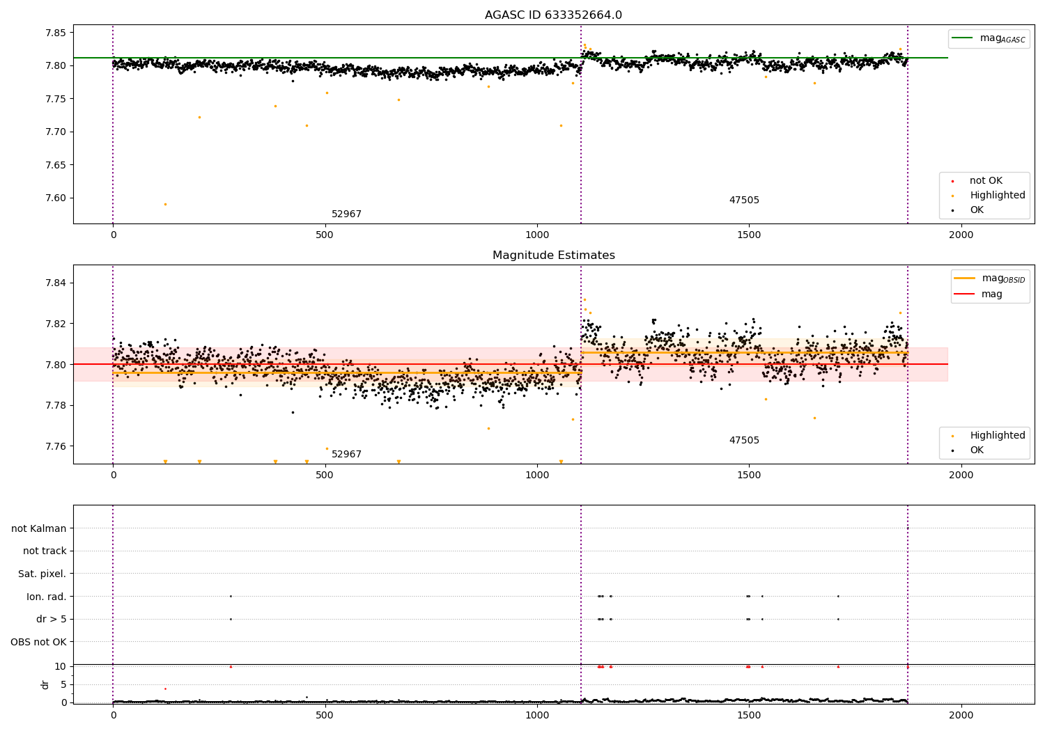Click the 7.65 y-axis tick label
The width and height of the screenshot is (1045, 731).
click(x=55, y=165)
